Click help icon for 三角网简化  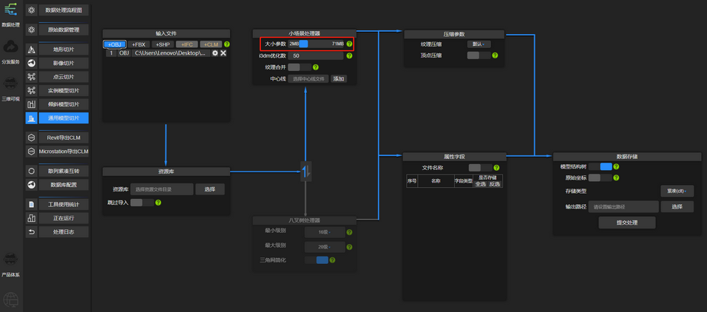click(x=332, y=260)
